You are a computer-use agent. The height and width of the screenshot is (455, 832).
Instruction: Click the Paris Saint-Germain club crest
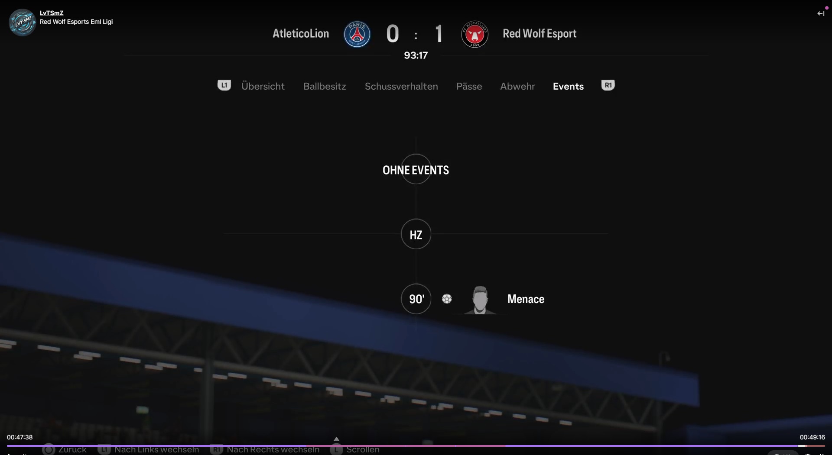coord(357,34)
